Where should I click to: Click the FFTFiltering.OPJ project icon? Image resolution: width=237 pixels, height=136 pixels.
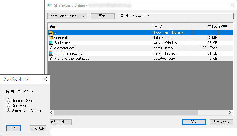click(51, 53)
